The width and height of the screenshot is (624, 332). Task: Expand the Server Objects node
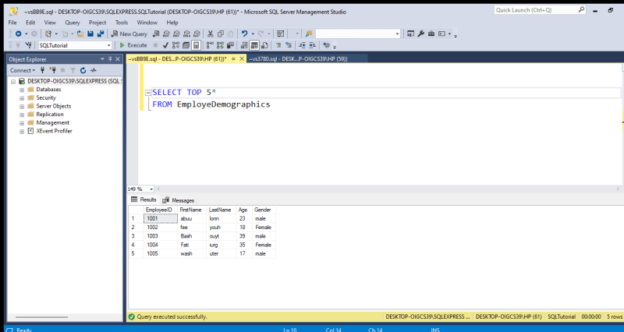22,107
